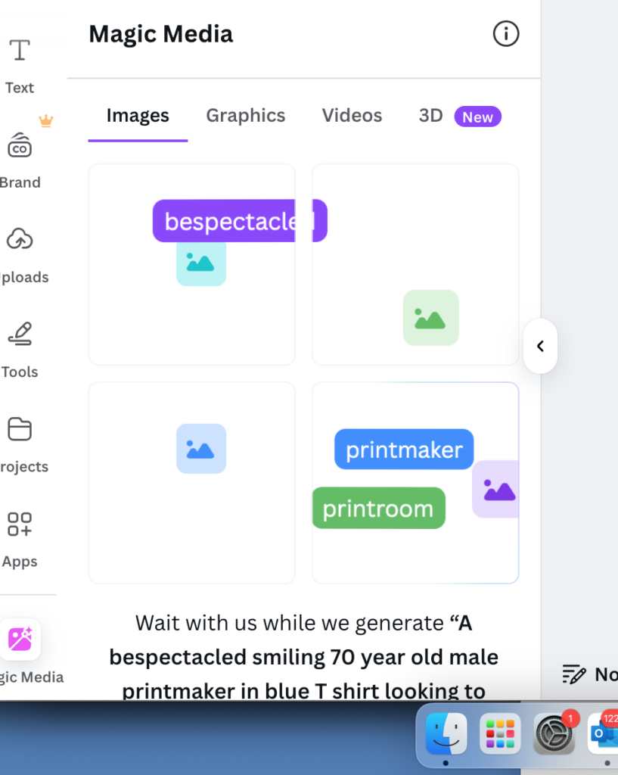The height and width of the screenshot is (775, 618).
Task: Click the Brand crown premium badge
Action: point(46,120)
